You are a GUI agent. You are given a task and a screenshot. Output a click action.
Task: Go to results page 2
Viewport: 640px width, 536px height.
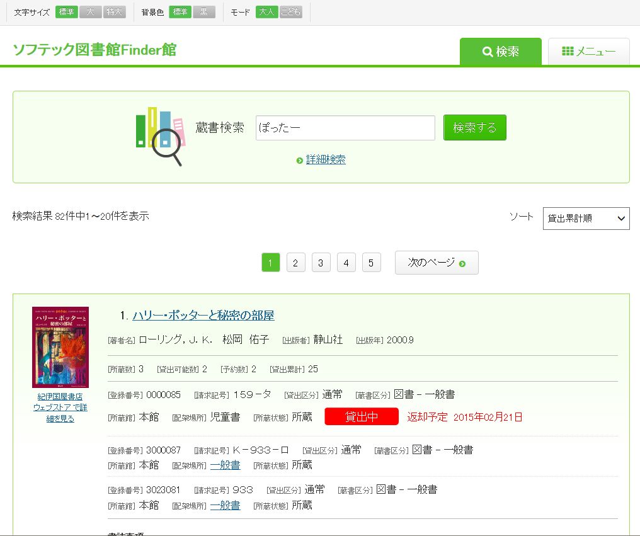[295, 263]
